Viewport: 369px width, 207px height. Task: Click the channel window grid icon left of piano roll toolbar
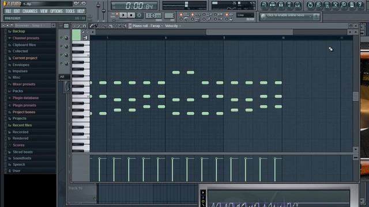(x=66, y=26)
